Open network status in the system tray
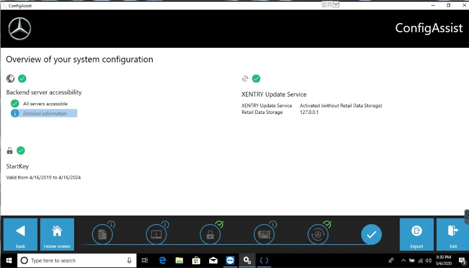 tap(421, 261)
